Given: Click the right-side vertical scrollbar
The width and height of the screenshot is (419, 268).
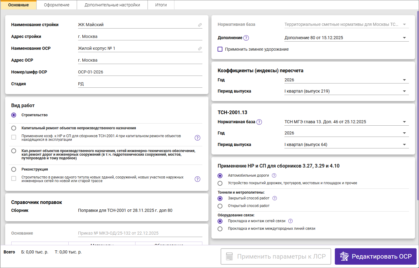Looking at the screenshot, I should click(418, 106).
